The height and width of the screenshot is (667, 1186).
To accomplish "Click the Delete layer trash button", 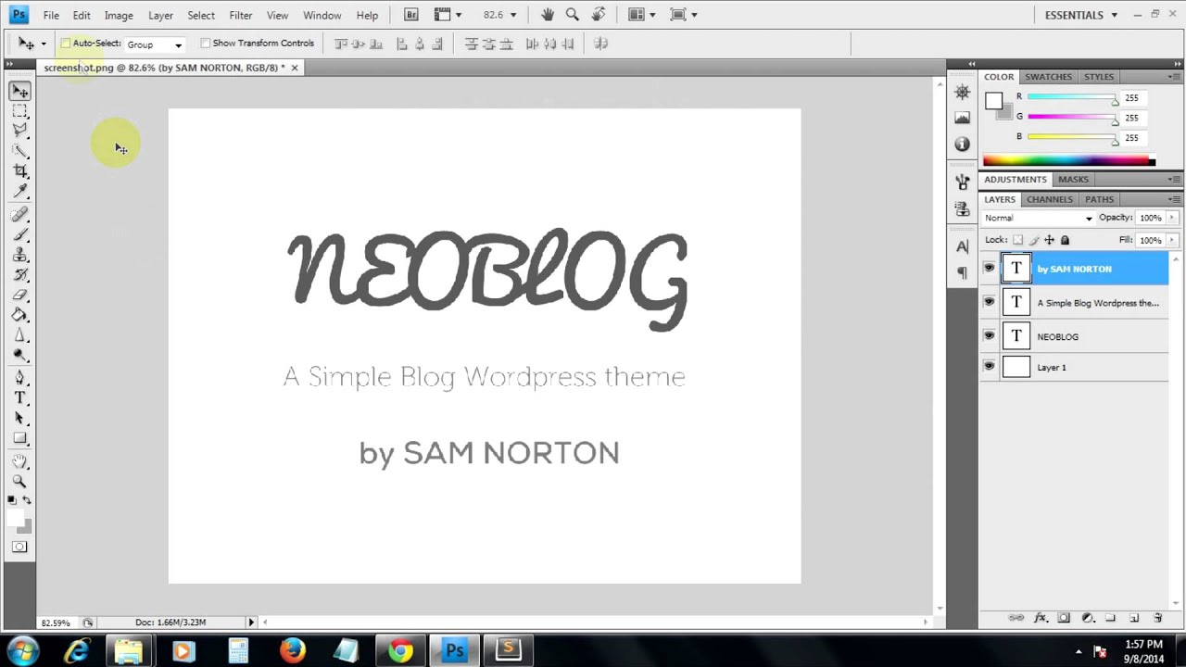I will [1157, 618].
